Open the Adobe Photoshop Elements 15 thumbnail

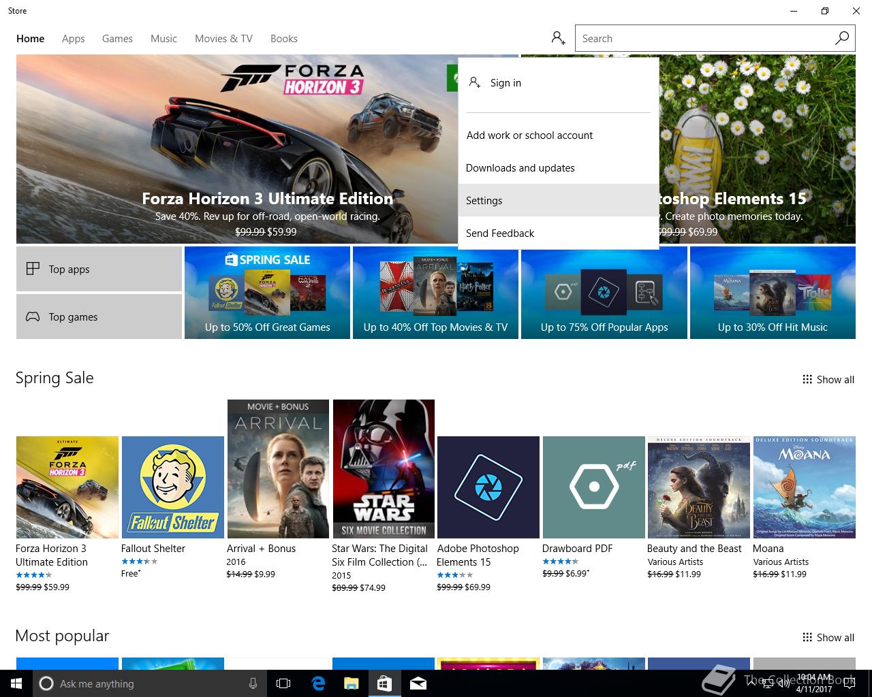(488, 487)
